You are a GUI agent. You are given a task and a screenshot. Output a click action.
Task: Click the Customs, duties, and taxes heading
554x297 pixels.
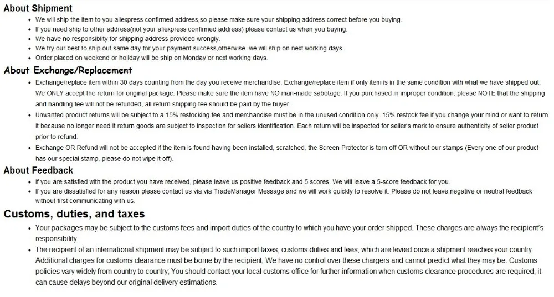pyautogui.click(x=74, y=213)
